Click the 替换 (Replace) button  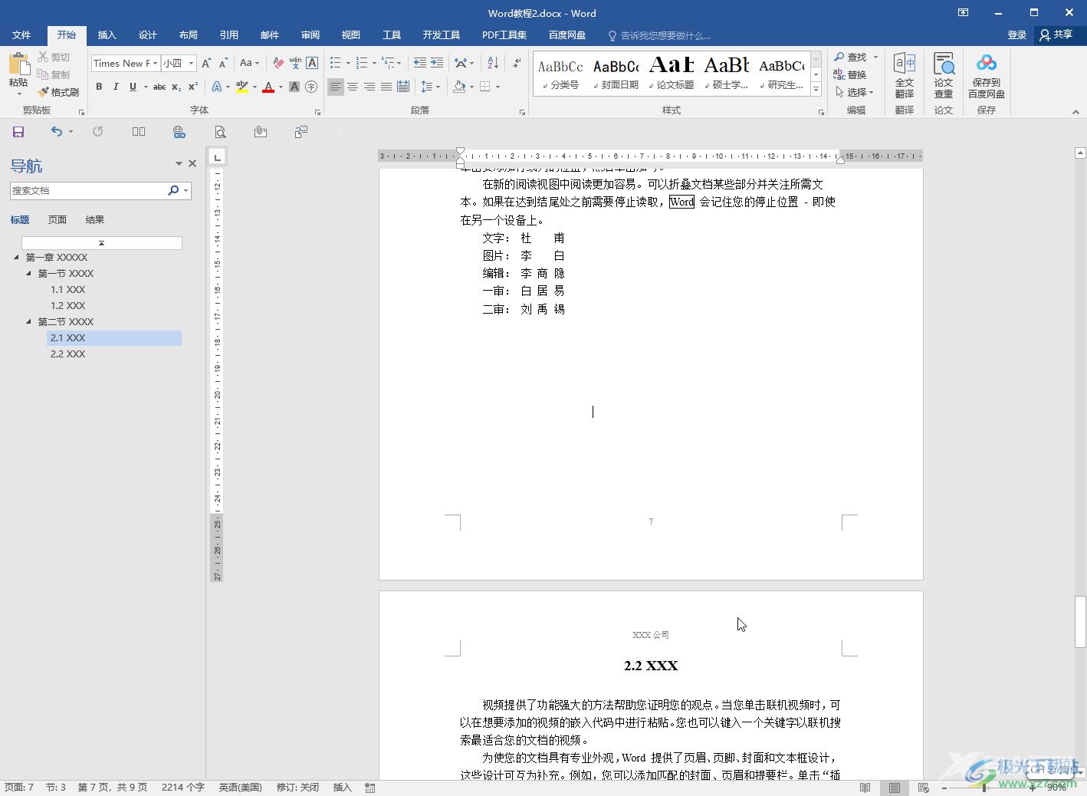(x=850, y=74)
